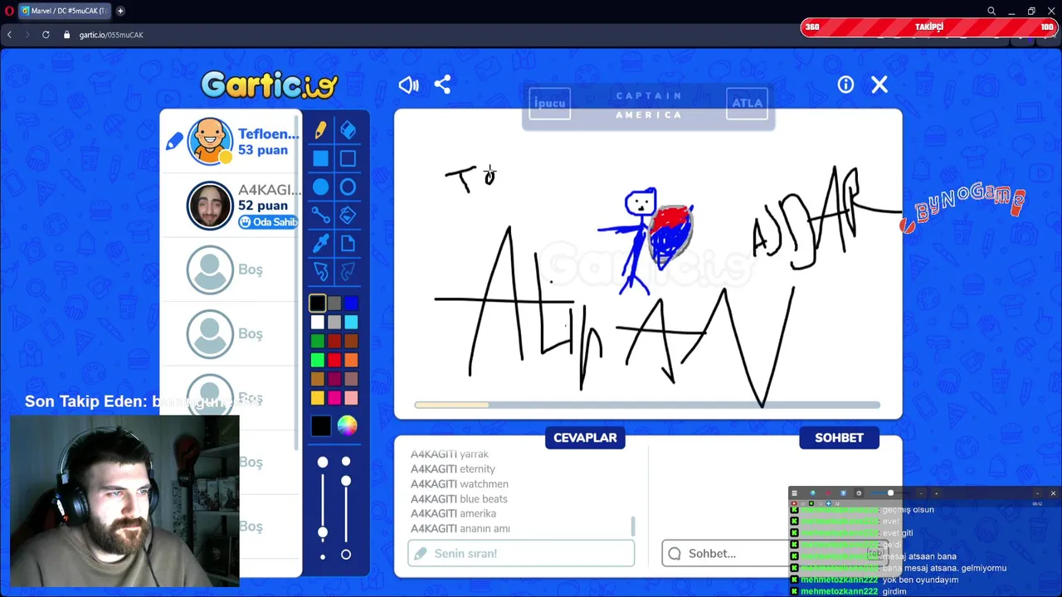The width and height of the screenshot is (1062, 597).
Task: Select the black color swatch
Action: pyautogui.click(x=317, y=303)
